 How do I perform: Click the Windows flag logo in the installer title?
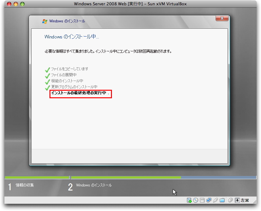45,21
